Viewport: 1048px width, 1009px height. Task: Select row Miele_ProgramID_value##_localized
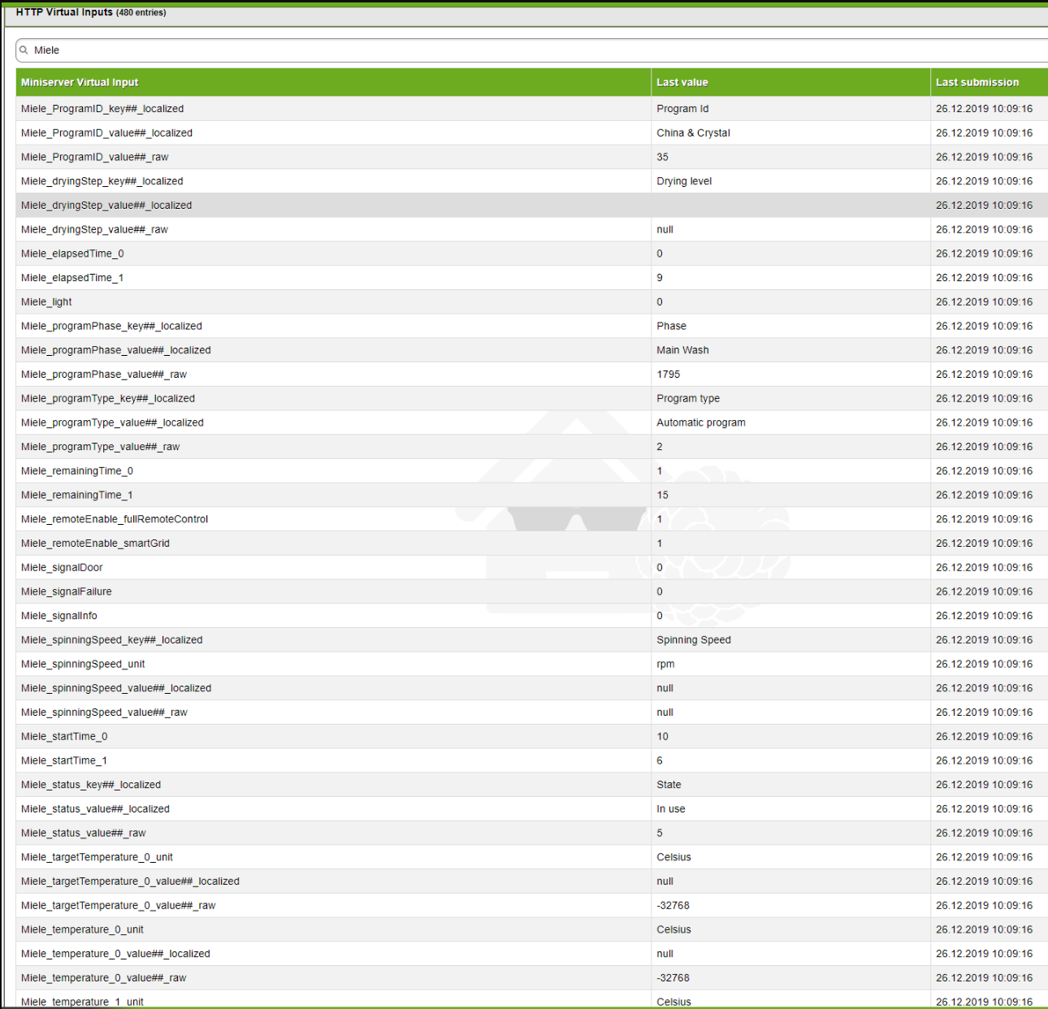point(532,133)
